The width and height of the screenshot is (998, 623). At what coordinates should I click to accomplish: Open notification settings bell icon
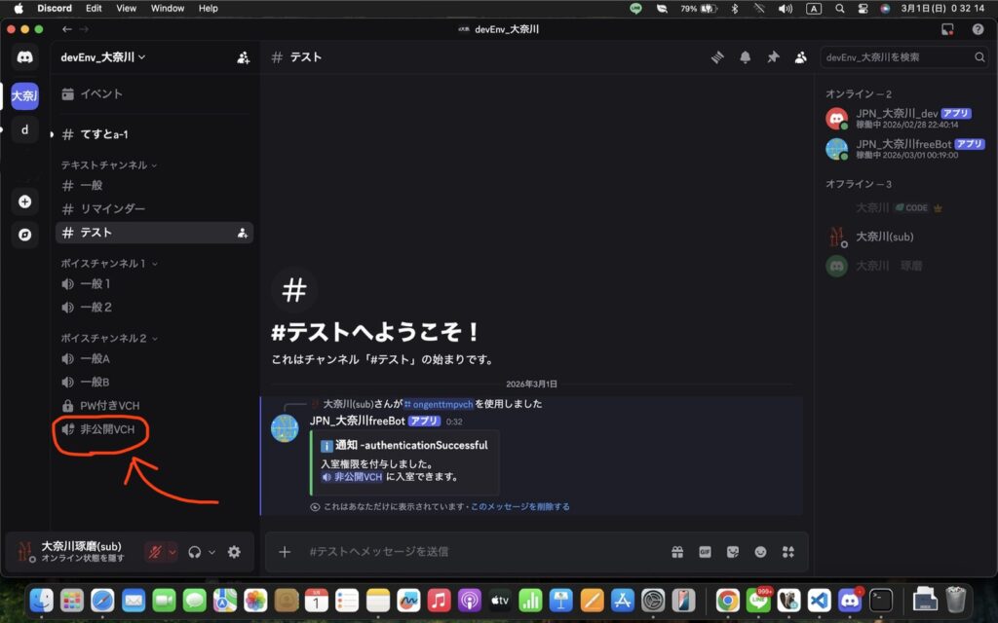tap(746, 57)
